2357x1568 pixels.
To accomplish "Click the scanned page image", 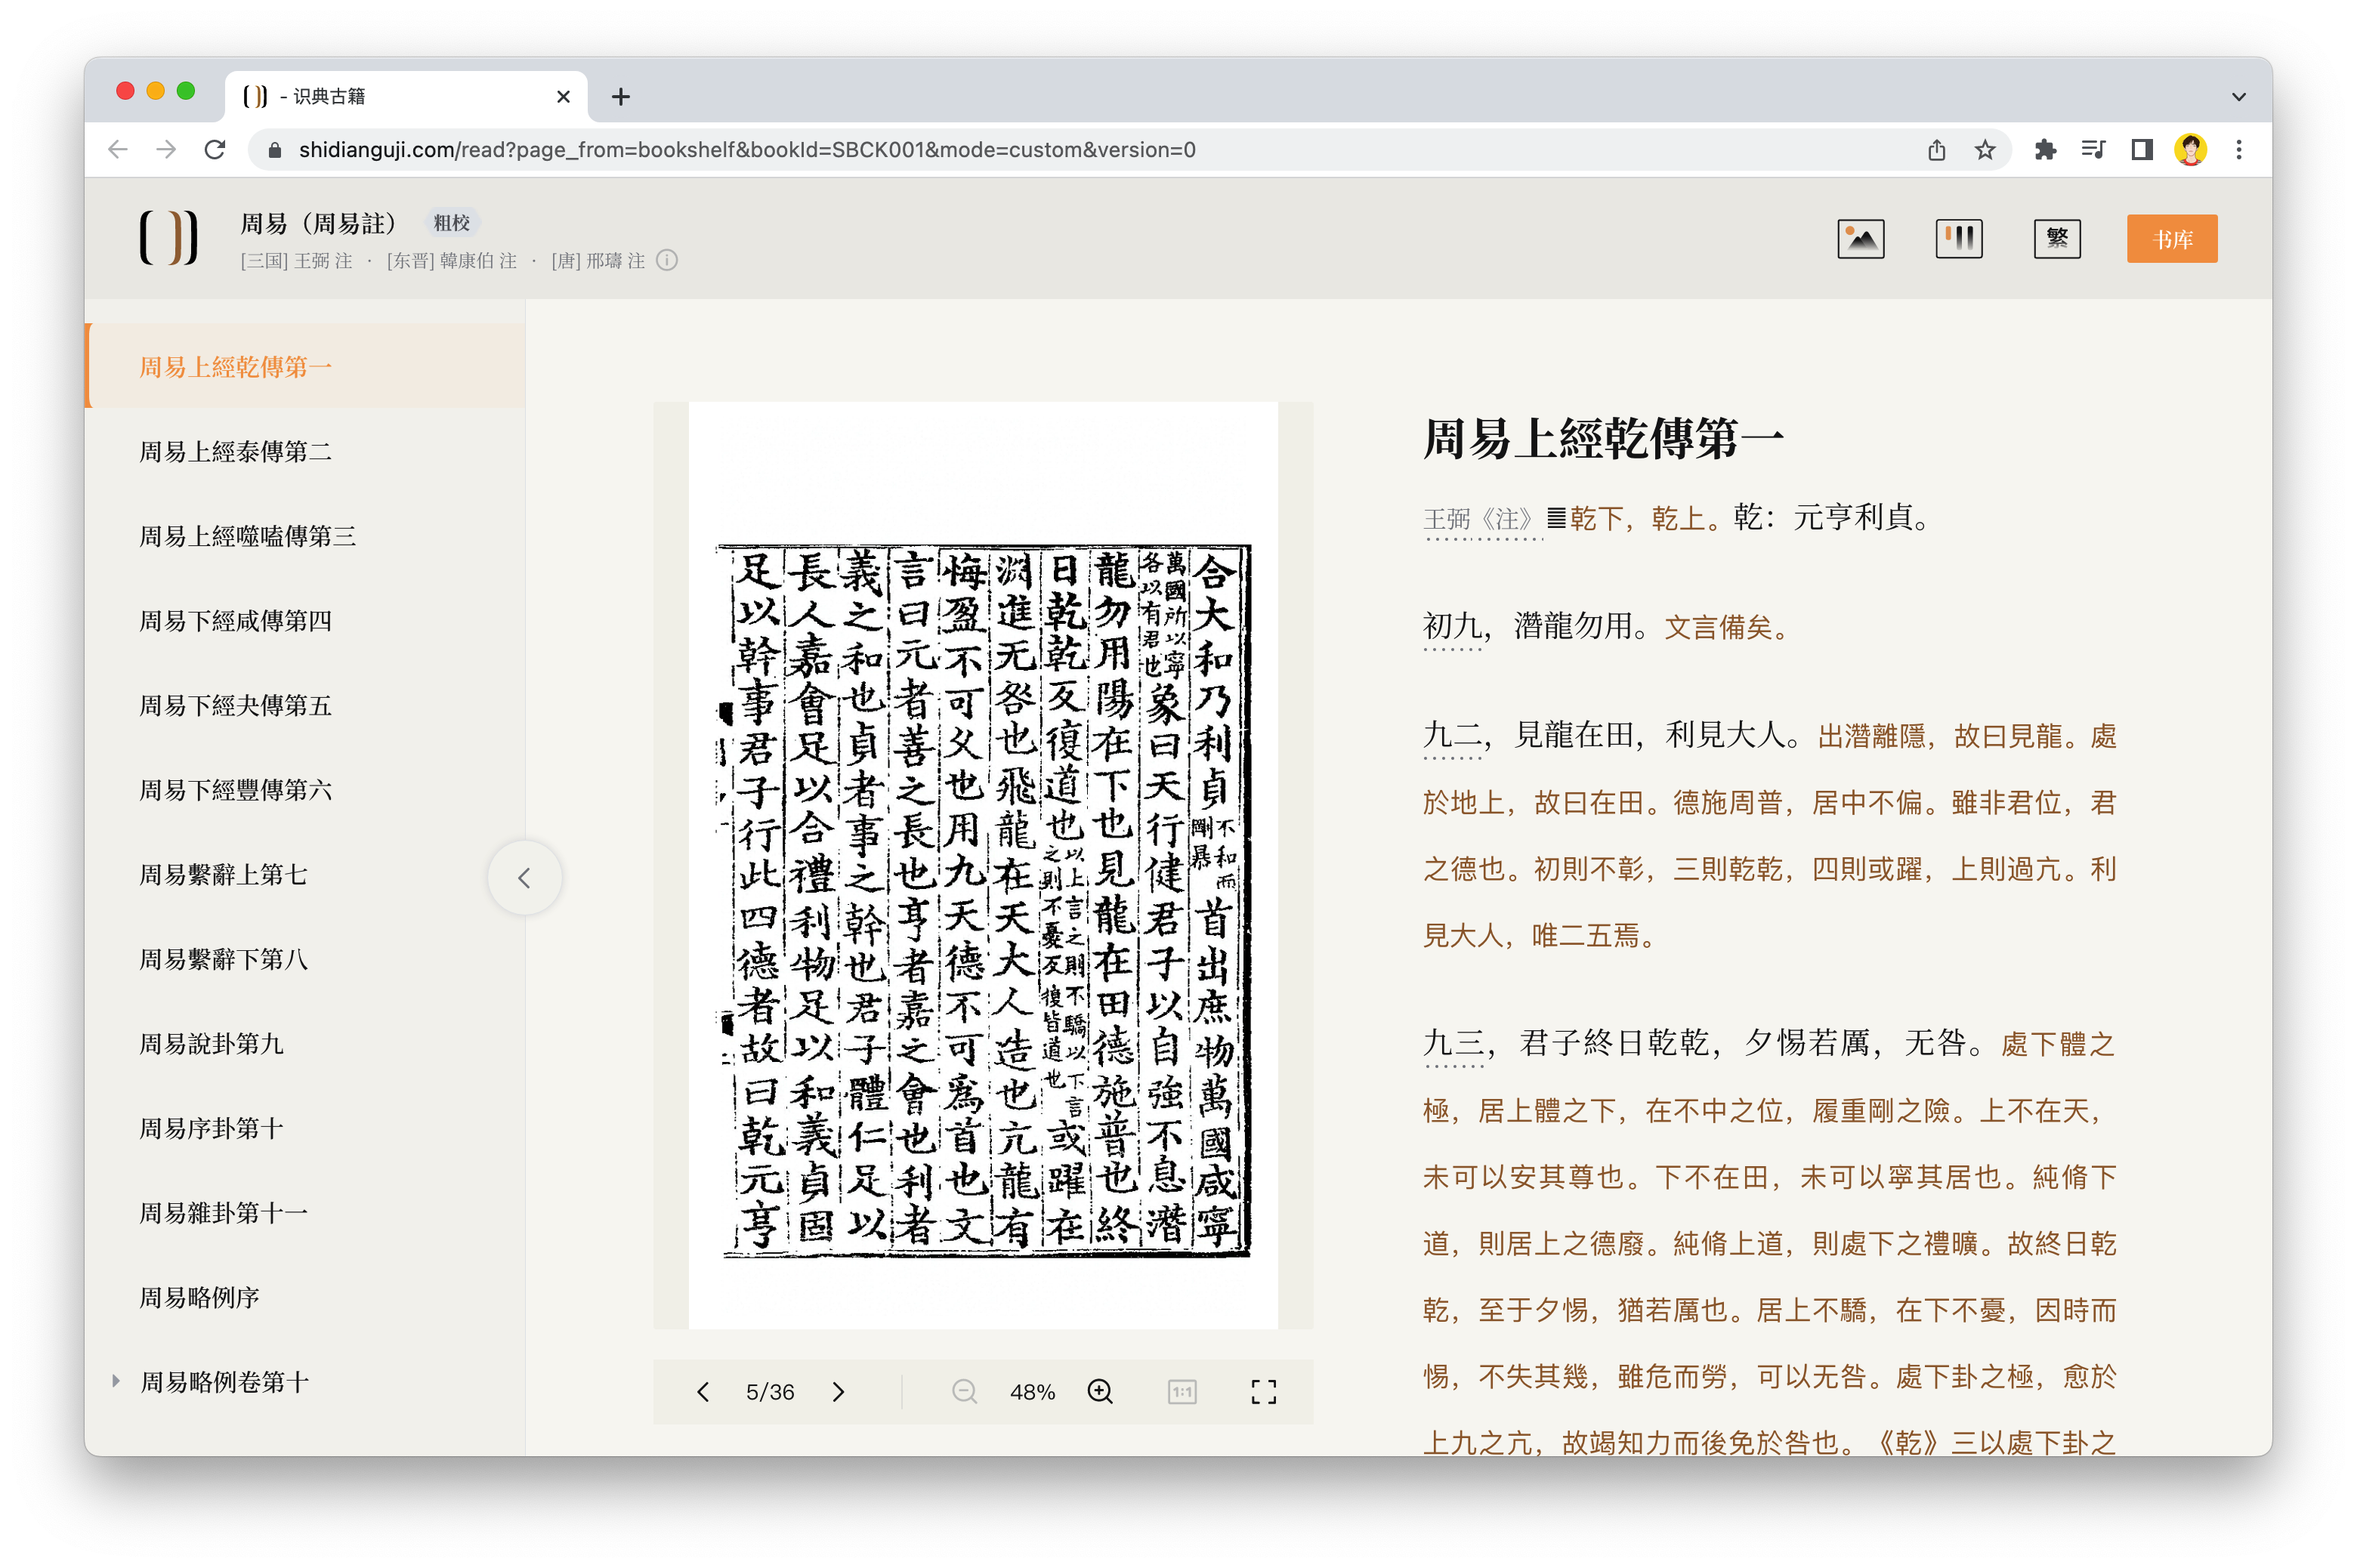I will coord(983,865).
